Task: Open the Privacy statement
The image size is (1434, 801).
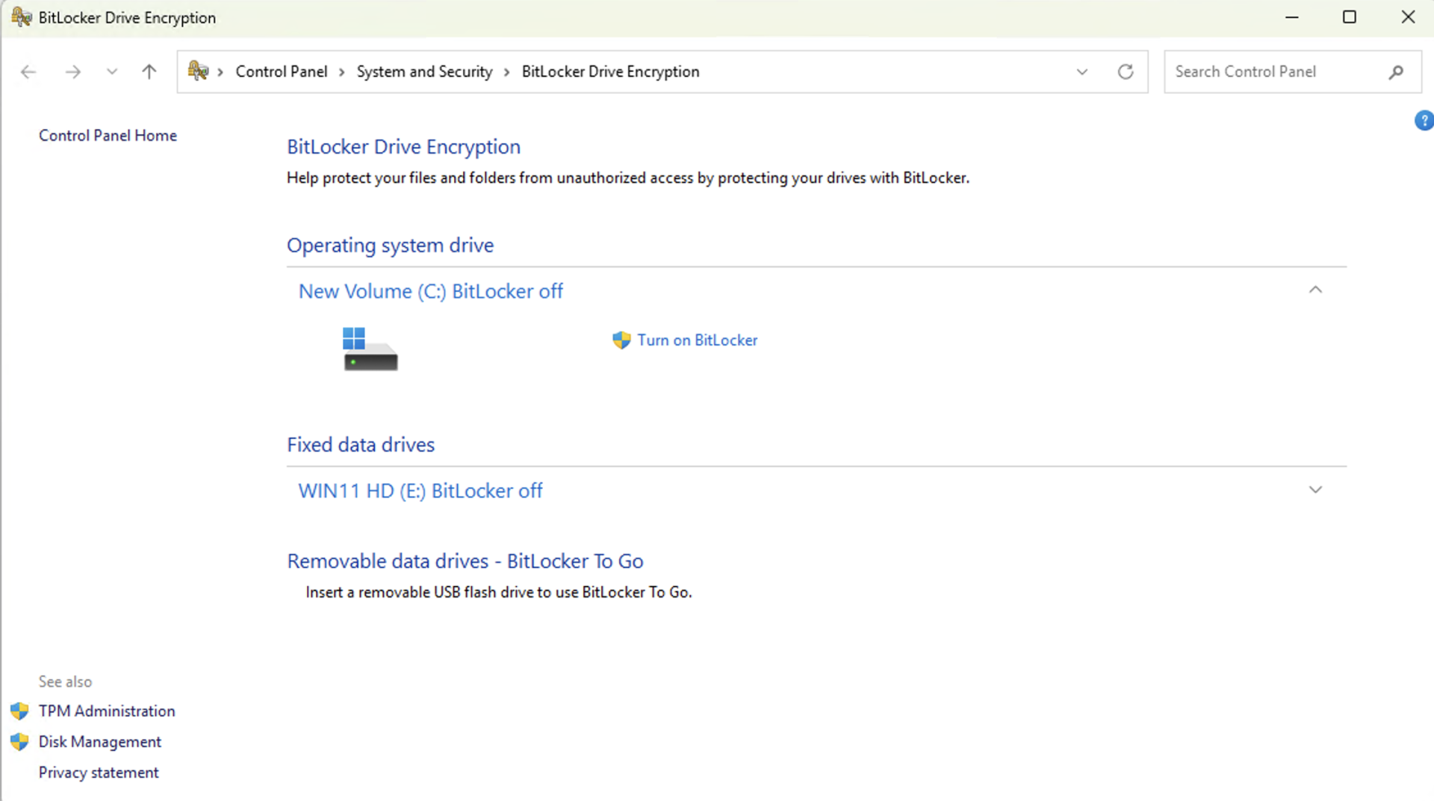Action: 98,772
